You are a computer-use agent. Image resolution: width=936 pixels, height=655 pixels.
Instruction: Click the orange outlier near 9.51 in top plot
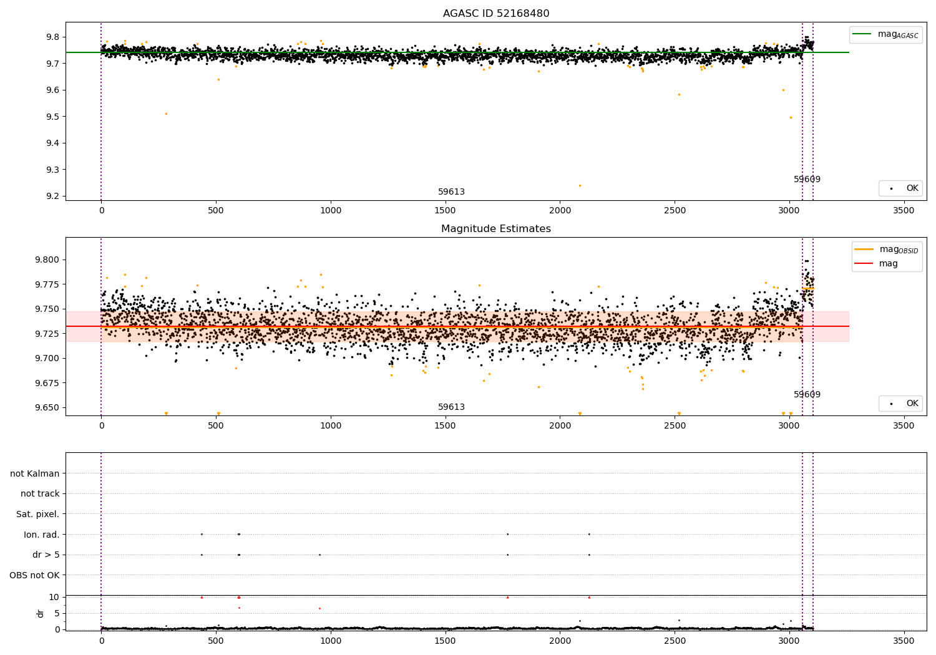point(166,114)
